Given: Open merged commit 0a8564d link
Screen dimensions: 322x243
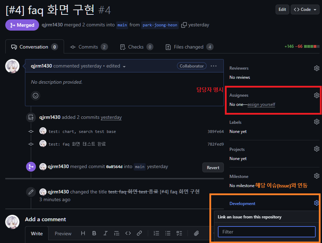Looking at the screenshot, I should point(114,167).
